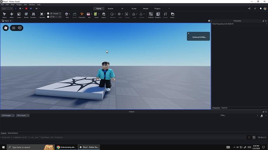Stop the running playtest
This screenshot has height=150, width=268.
[x=26, y=9]
